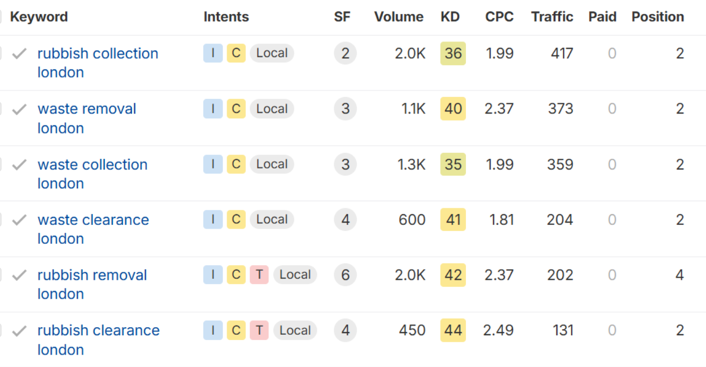Image resolution: width=706 pixels, height=367 pixels.
Task: Click the KD column header
Action: [450, 17]
